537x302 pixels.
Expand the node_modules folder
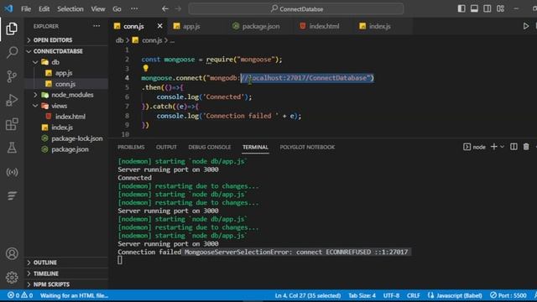pyautogui.click(x=66, y=95)
